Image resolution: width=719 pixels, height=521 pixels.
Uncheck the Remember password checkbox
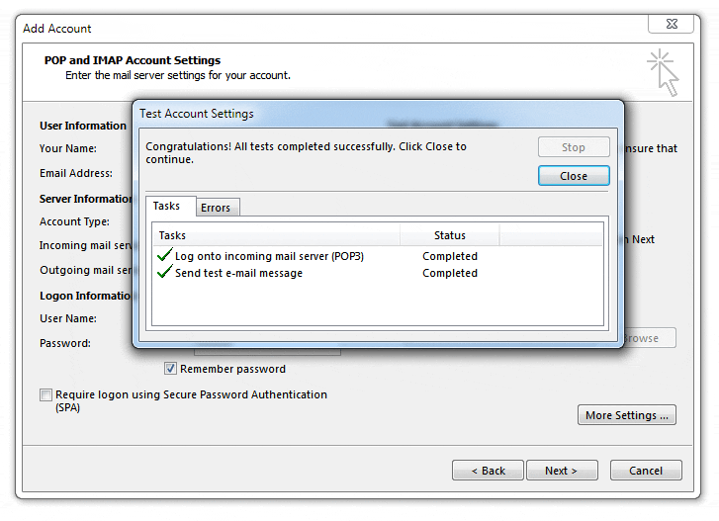point(171,369)
